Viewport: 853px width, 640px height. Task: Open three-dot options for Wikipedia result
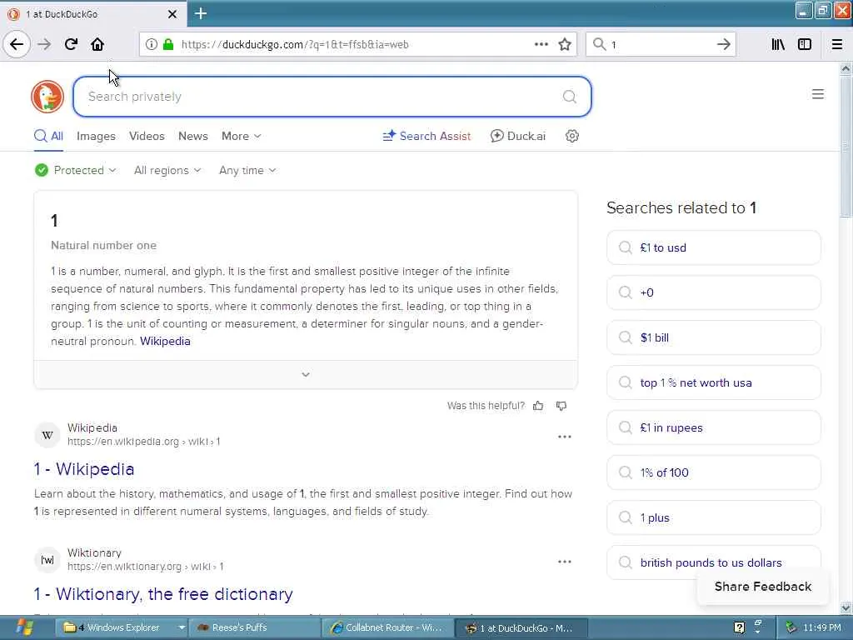pyautogui.click(x=565, y=437)
